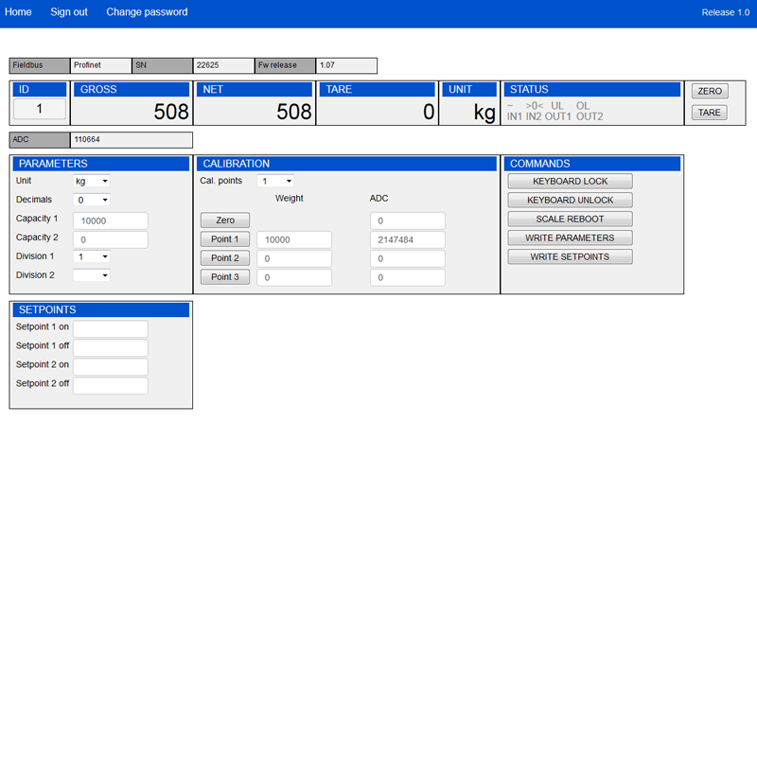
Task: Focus the Setpoint 1 on field
Action: (111, 328)
